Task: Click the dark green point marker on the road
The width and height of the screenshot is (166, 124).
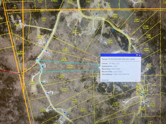Action: [42, 83]
